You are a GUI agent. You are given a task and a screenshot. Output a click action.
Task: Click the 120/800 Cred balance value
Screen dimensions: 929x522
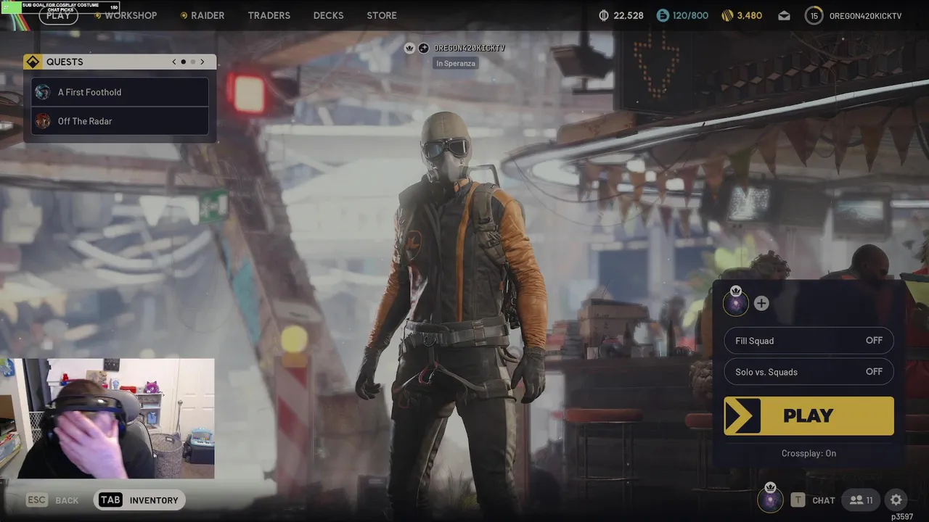coord(690,15)
